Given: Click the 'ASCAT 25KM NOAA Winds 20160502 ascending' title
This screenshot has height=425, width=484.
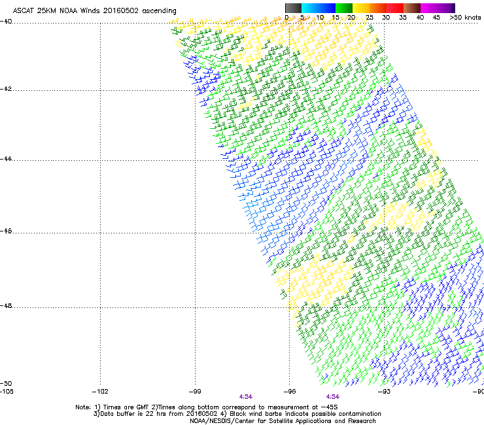Looking at the screenshot, I should point(94,11).
